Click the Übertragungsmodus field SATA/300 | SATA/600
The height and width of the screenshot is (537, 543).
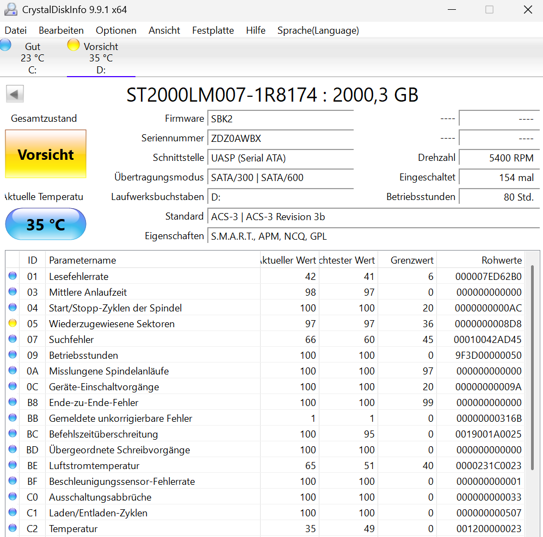point(281,178)
